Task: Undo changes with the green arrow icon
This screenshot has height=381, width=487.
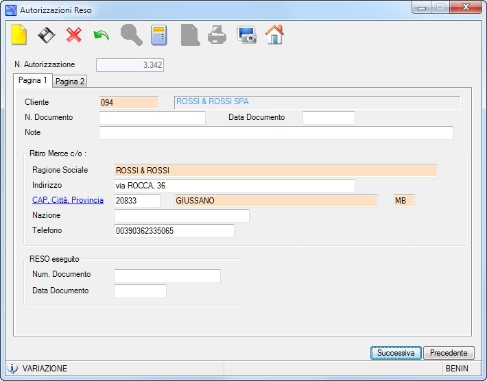Action: [x=102, y=36]
